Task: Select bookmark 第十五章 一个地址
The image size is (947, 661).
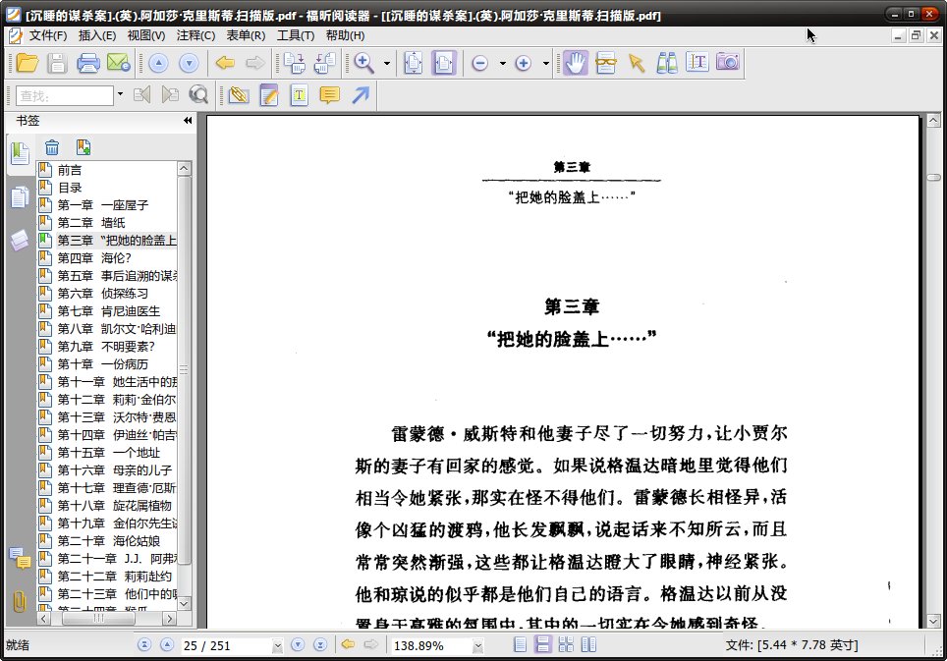Action: pyautogui.click(x=109, y=453)
